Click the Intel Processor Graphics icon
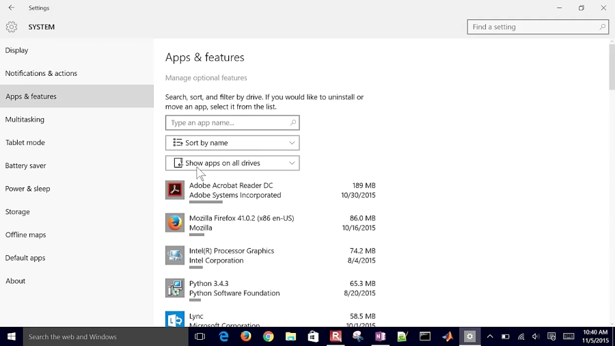This screenshot has width=615, height=346. (x=175, y=256)
